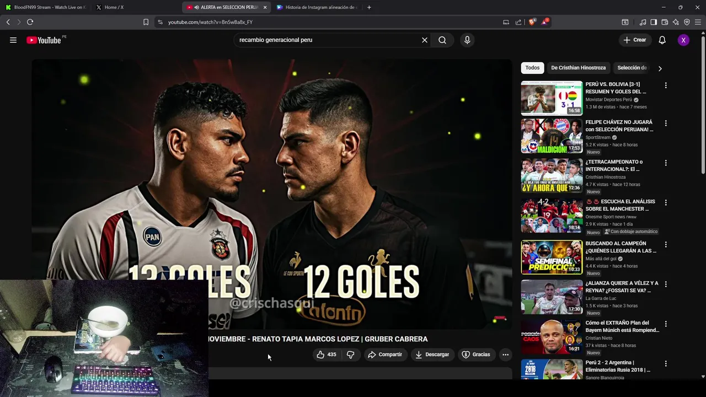Open Movistar Deportes Perú channel link

(x=608, y=100)
